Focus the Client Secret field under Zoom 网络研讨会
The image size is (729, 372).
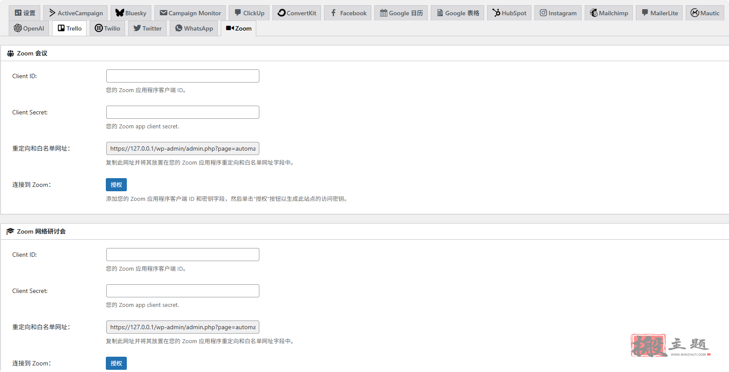183,291
